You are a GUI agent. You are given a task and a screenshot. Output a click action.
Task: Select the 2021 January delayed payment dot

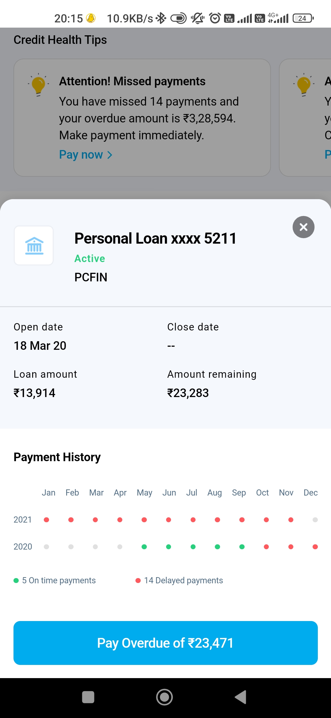click(47, 520)
